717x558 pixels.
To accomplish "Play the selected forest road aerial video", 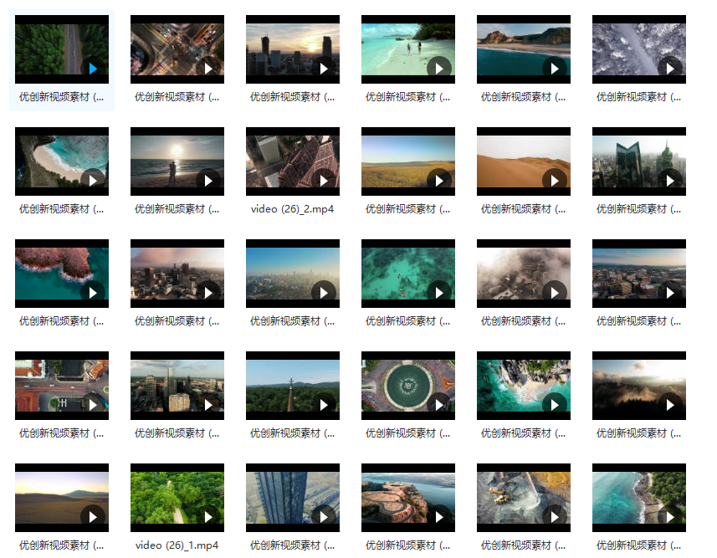I will 93,69.
